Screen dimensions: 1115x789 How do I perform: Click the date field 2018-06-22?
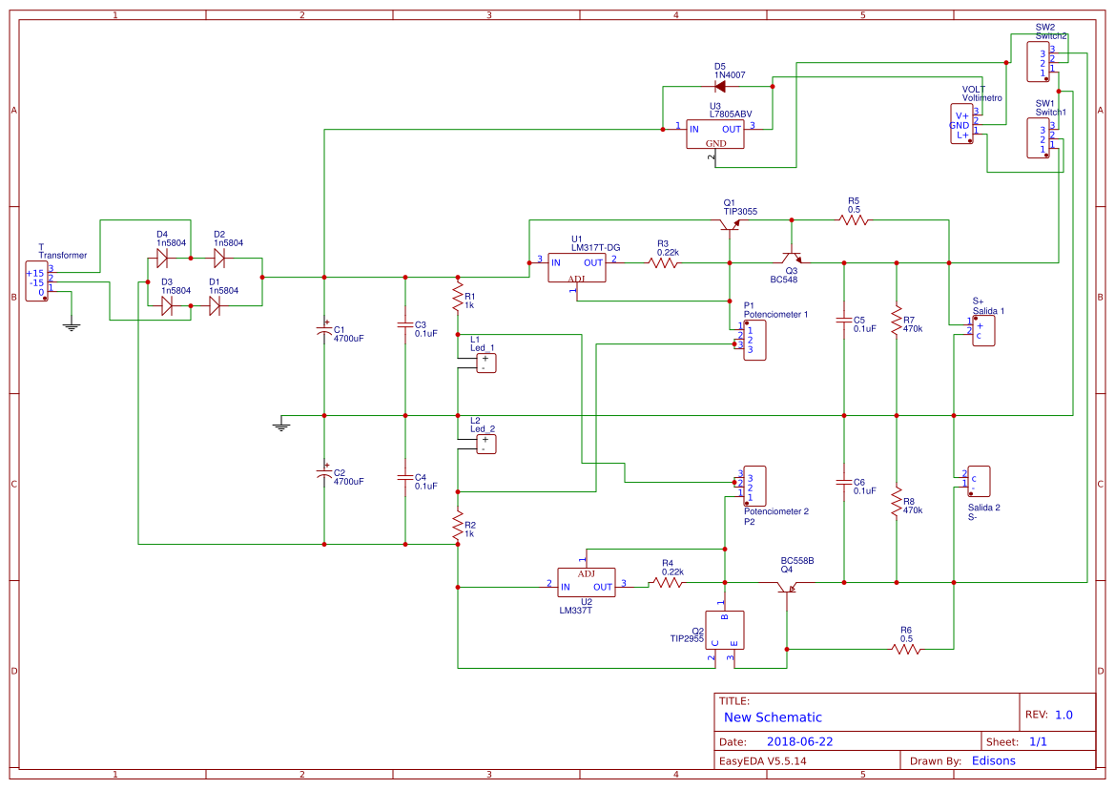(x=803, y=740)
